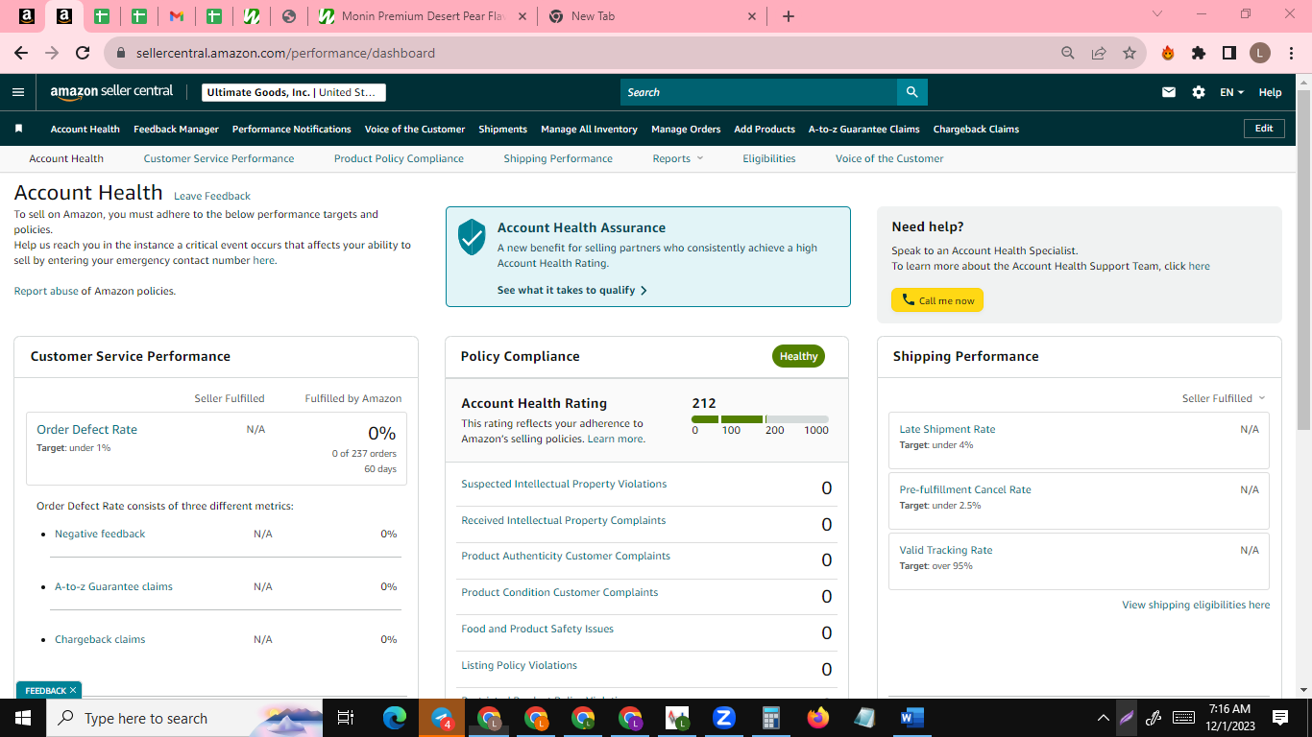Bookmark this page with the star icon
1312x737 pixels.
click(1130, 53)
